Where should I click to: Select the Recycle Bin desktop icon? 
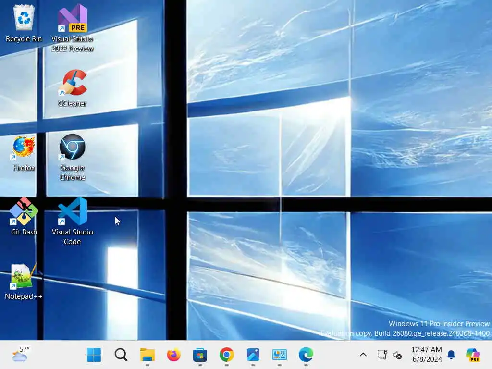click(x=24, y=24)
